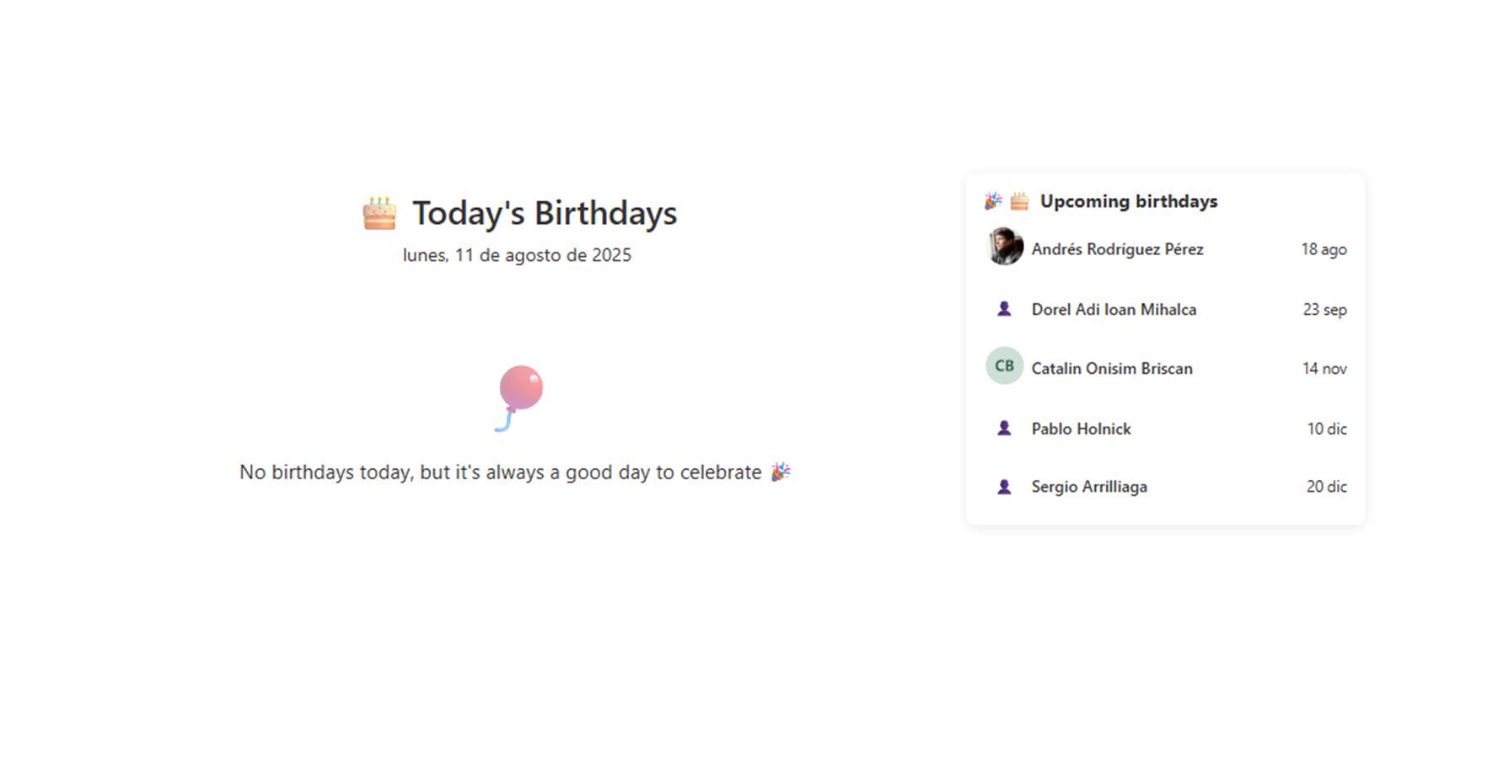Image resolution: width=1493 pixels, height=768 pixels.
Task: Select the Pablo Holnick name
Action: [1081, 429]
